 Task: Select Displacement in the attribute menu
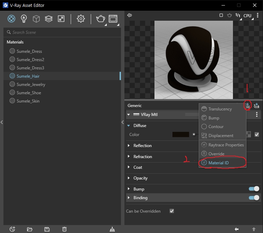tap(220, 136)
